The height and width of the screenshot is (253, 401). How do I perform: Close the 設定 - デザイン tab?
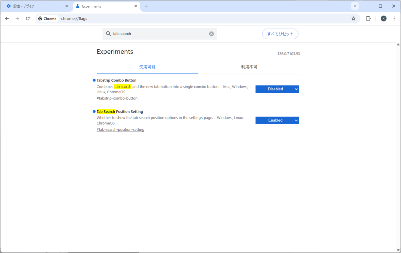click(x=67, y=6)
